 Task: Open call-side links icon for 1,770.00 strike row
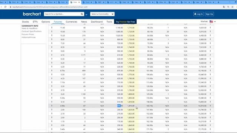(52, 71)
